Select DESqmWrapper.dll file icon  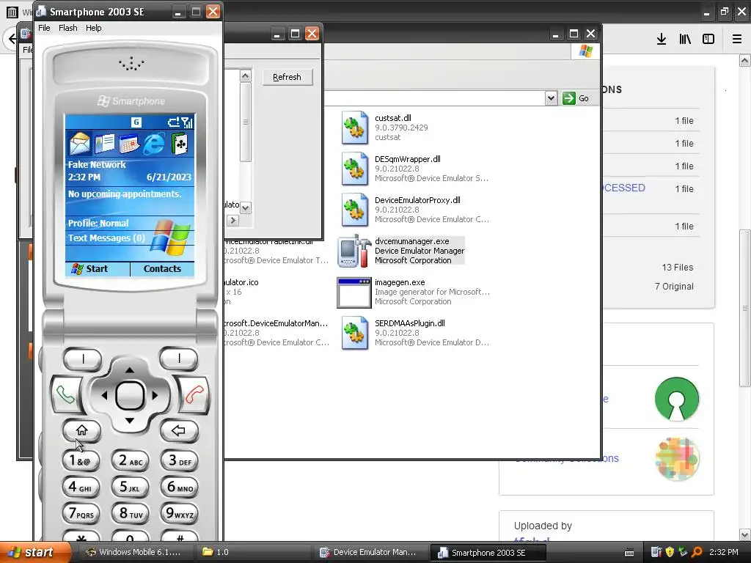(354, 169)
